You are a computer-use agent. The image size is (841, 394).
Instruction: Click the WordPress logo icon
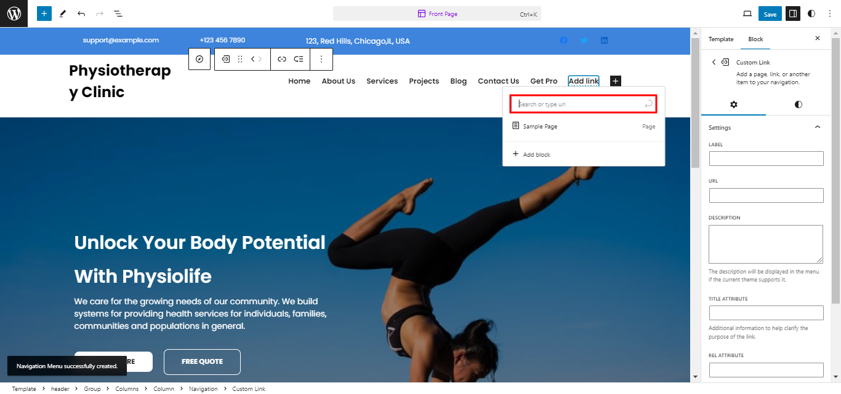click(x=14, y=14)
